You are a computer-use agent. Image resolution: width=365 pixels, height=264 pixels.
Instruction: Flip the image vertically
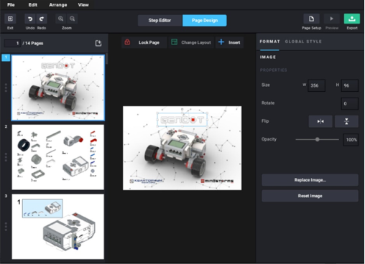tap(346, 121)
